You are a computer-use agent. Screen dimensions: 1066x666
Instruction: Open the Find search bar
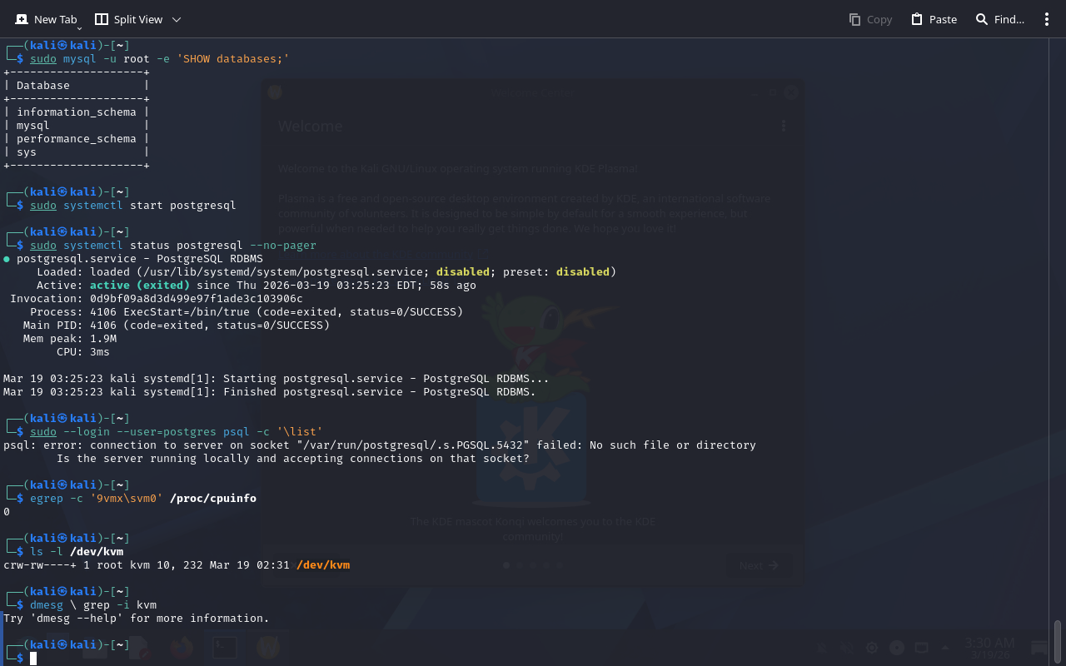point(999,19)
